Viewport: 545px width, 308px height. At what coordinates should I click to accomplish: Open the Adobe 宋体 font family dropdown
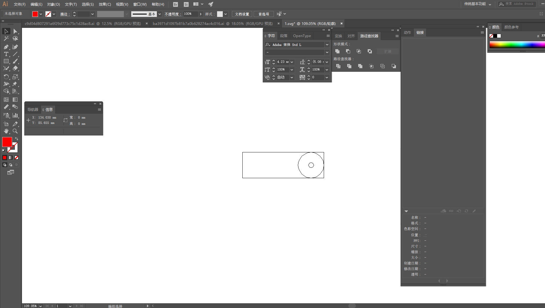327,45
